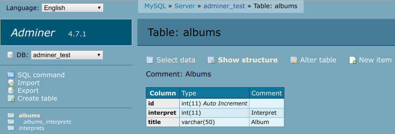Click the interpret column name cell
Viewport: 395px width, 134px height.
pos(163,112)
